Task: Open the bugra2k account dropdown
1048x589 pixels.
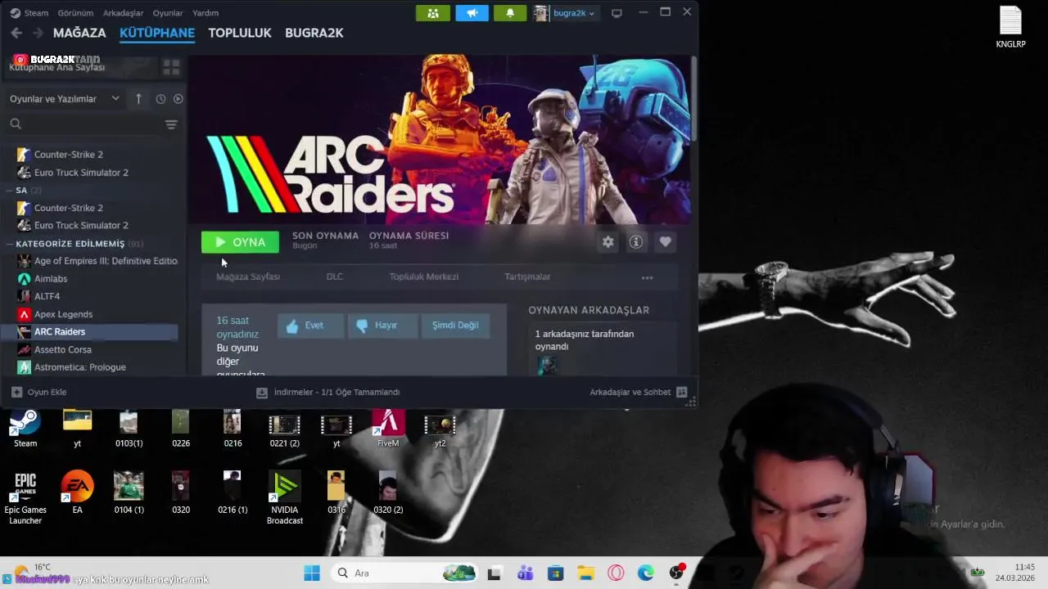Action: pyautogui.click(x=566, y=13)
